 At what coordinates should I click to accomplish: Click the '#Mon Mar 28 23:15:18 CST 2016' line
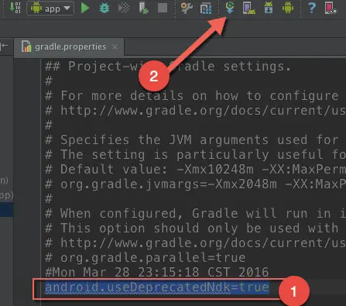click(x=156, y=273)
